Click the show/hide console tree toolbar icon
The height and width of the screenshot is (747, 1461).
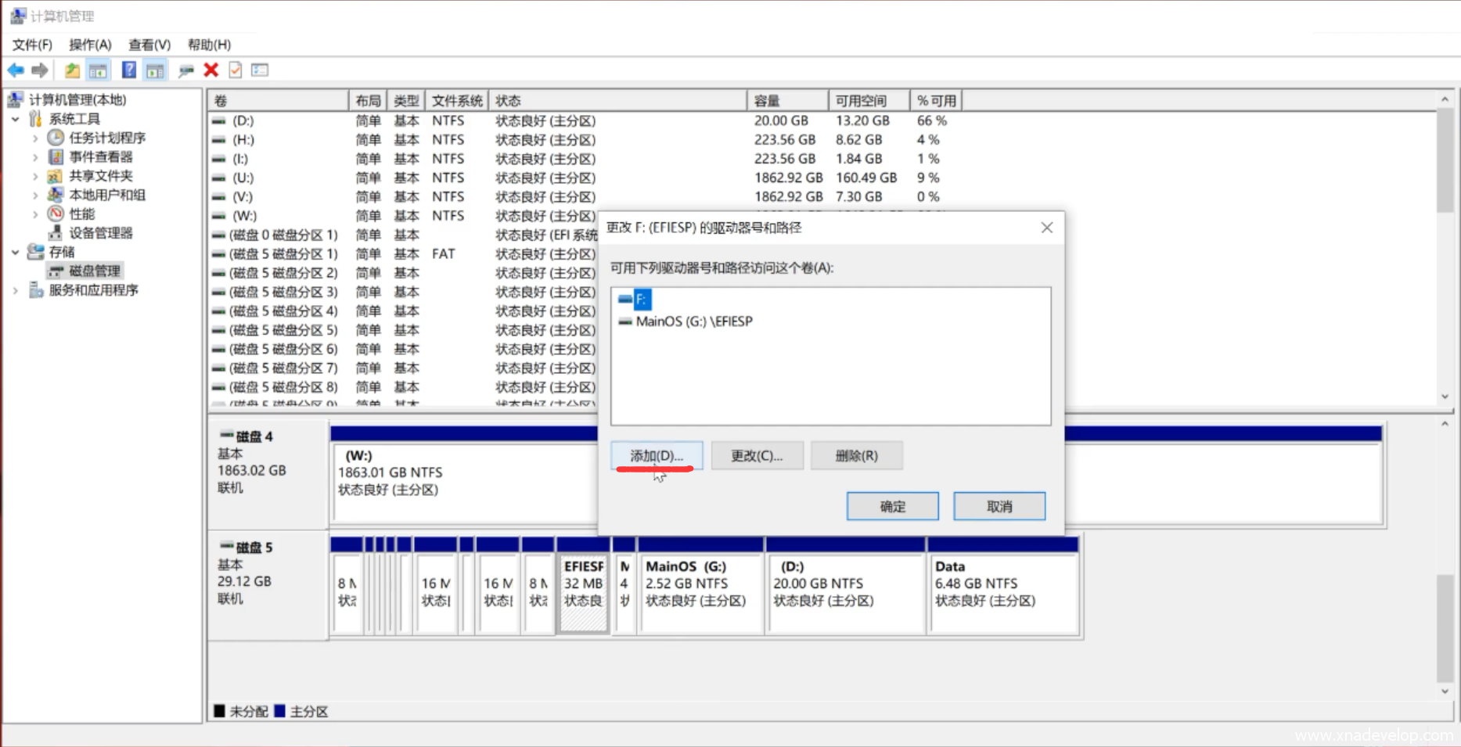(98, 70)
